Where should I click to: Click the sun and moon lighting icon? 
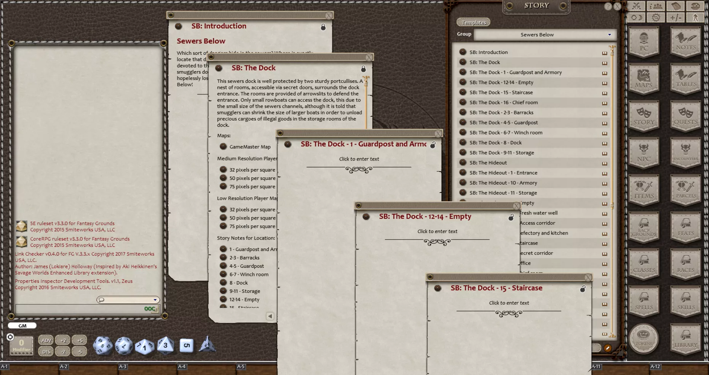click(x=636, y=17)
